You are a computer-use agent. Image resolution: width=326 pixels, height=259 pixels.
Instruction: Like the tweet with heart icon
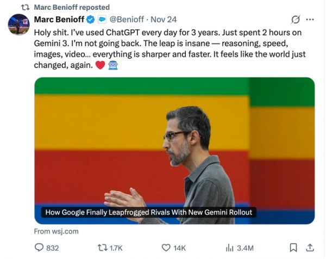165,248
